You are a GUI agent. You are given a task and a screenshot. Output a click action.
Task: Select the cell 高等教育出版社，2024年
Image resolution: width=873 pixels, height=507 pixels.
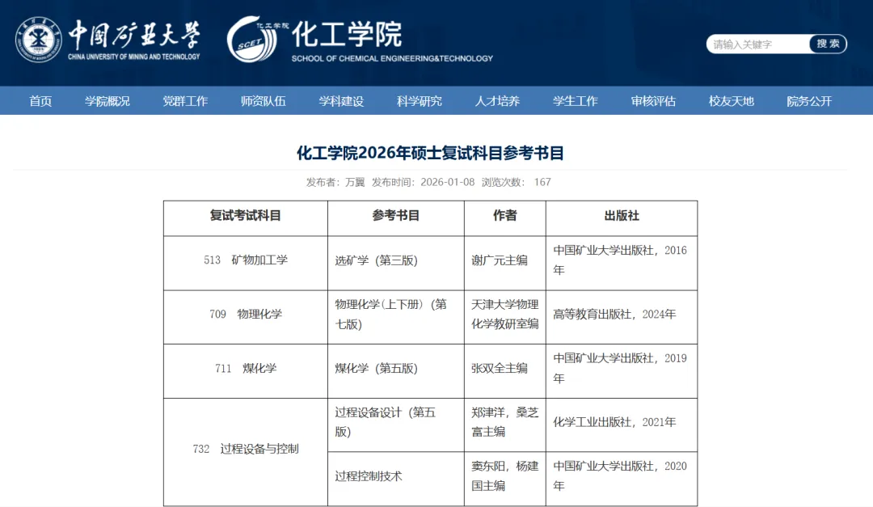click(x=622, y=317)
